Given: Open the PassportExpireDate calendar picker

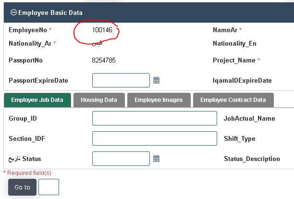Looking at the screenshot, I should (156, 80).
